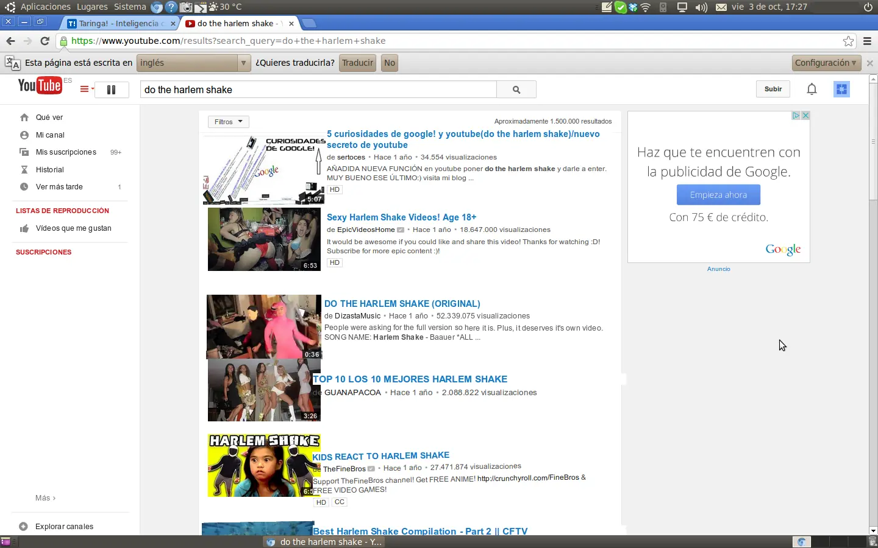The width and height of the screenshot is (878, 548).
Task: Close the translation bar
Action: click(870, 63)
